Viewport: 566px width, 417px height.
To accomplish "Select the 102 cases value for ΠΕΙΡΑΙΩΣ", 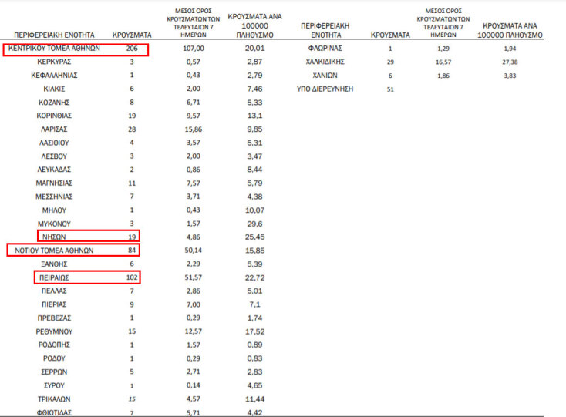I will click(x=131, y=277).
